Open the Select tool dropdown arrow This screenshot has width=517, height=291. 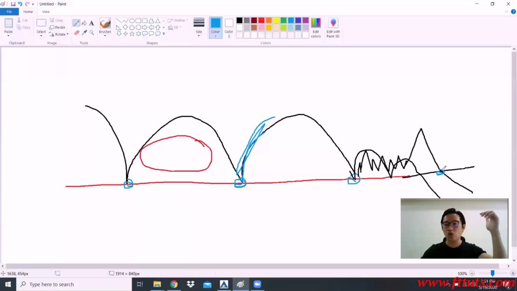click(41, 36)
